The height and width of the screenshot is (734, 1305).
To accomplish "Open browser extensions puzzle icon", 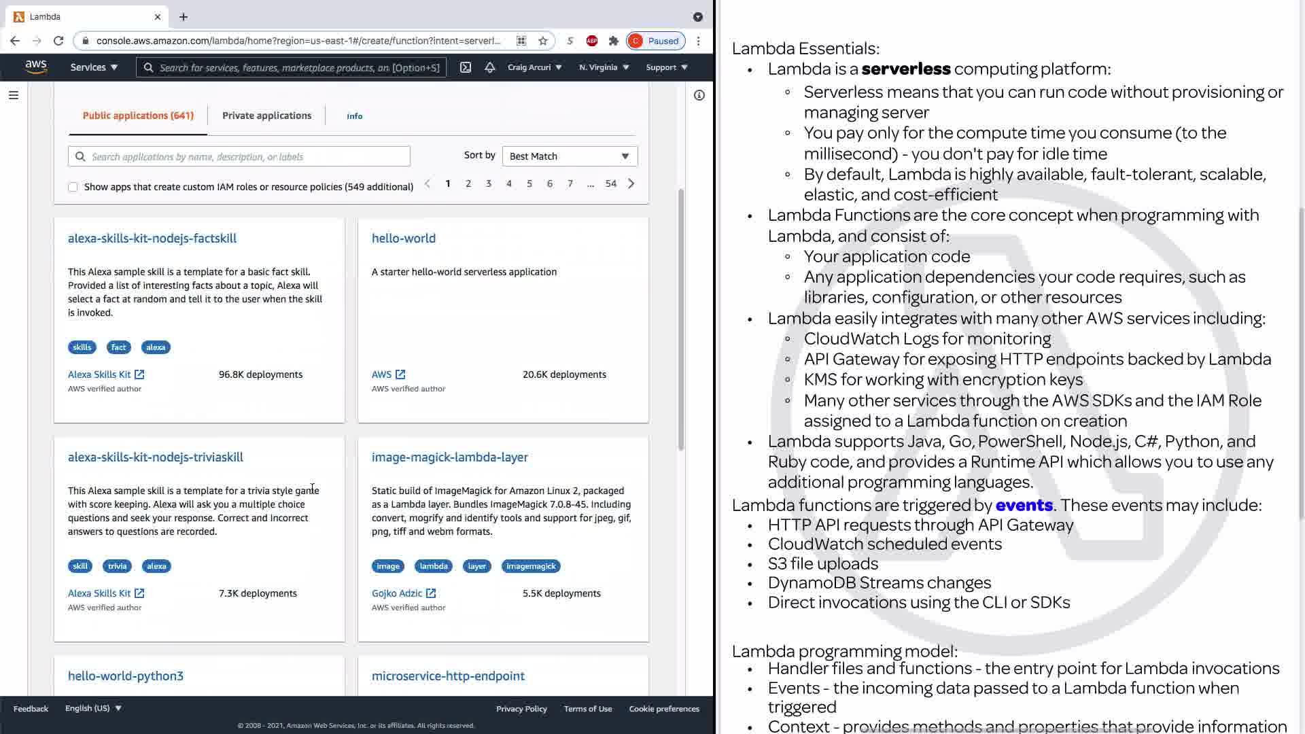I will pyautogui.click(x=614, y=41).
